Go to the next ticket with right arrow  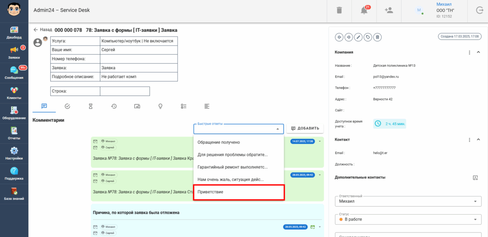pos(349,37)
